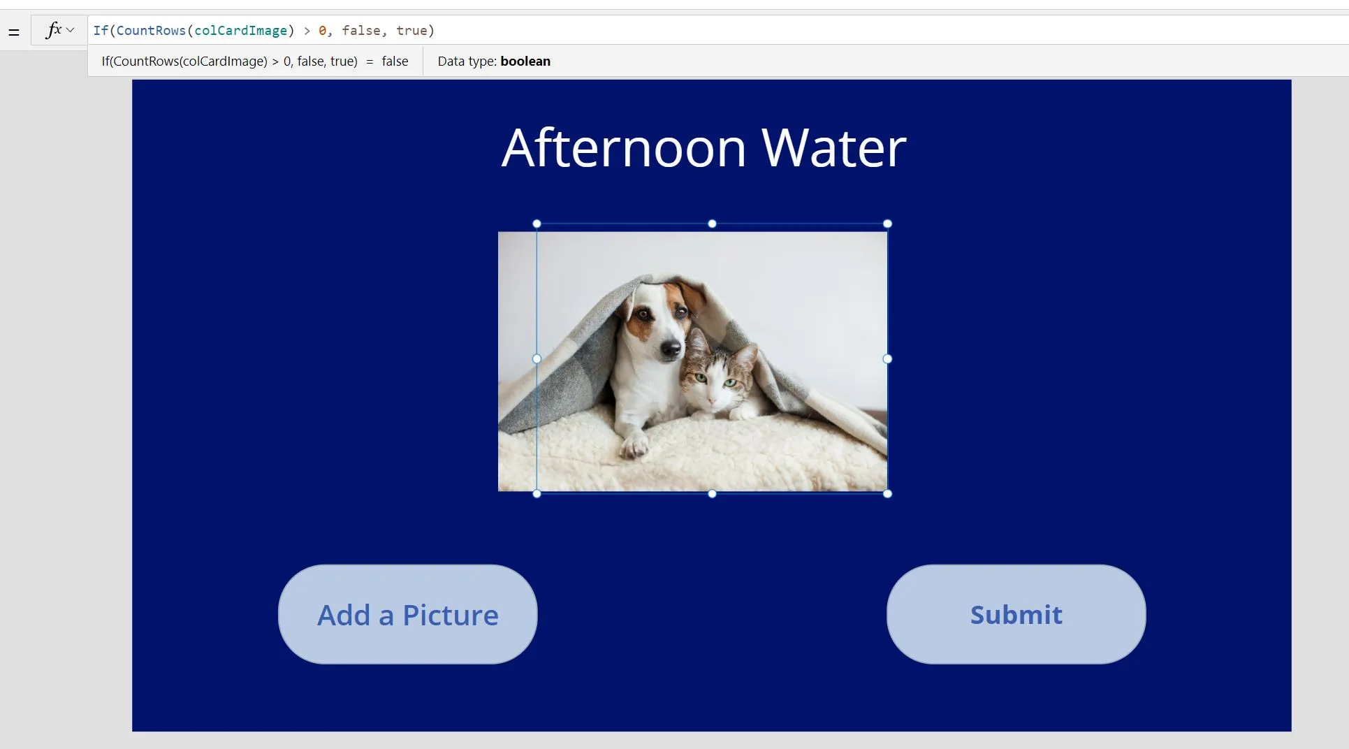
Task: Click the left-middle resize handle of selection
Action: pyautogui.click(x=537, y=358)
